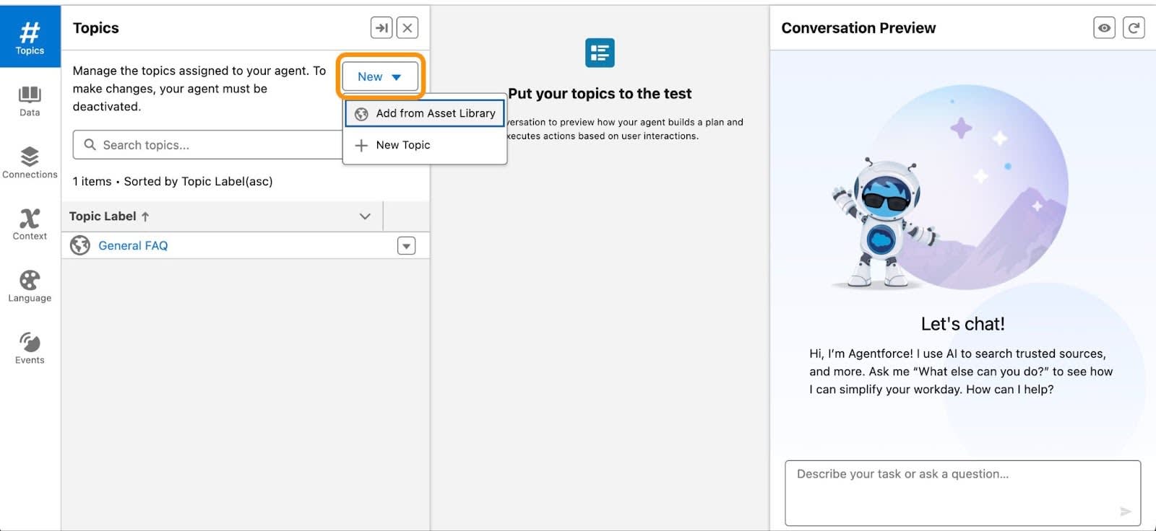Screen dimensions: 1156x531
Task: Open the Connections sidebar tab
Action: pyautogui.click(x=30, y=163)
